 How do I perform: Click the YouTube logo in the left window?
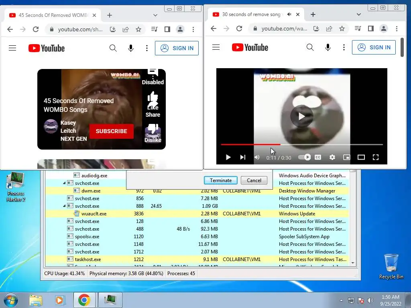[47, 48]
